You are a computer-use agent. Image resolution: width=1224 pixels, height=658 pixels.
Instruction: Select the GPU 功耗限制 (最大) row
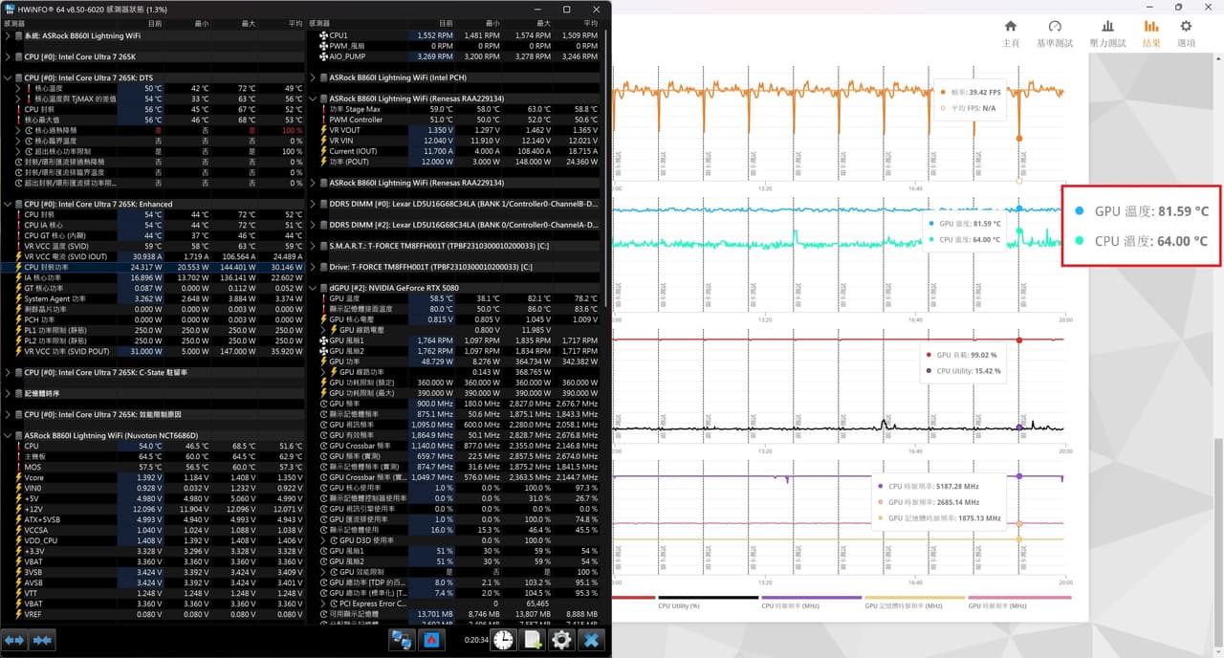tap(457, 393)
